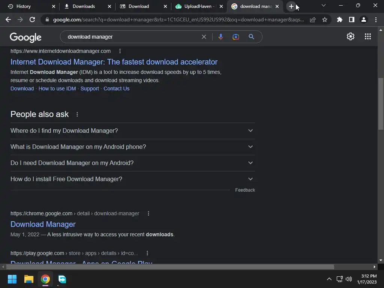Switch to the Downloads tab
Viewport: 384px width, 288px height.
[87, 6]
